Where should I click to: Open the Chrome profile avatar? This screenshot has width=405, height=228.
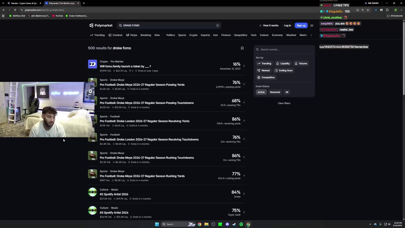coord(396,10)
